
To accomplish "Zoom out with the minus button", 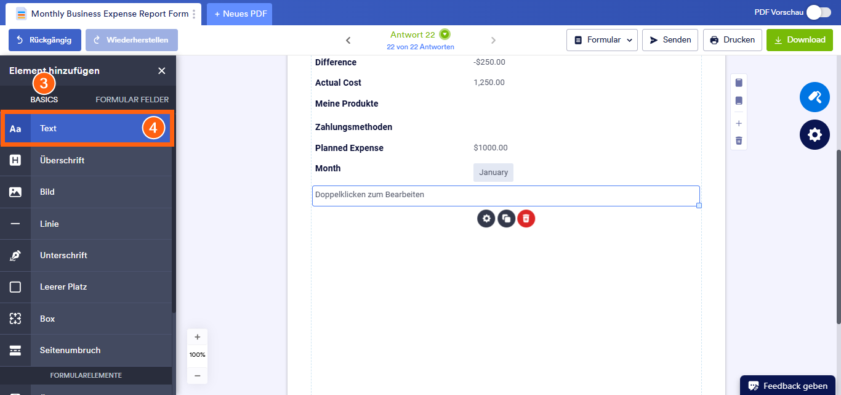I will [x=197, y=375].
